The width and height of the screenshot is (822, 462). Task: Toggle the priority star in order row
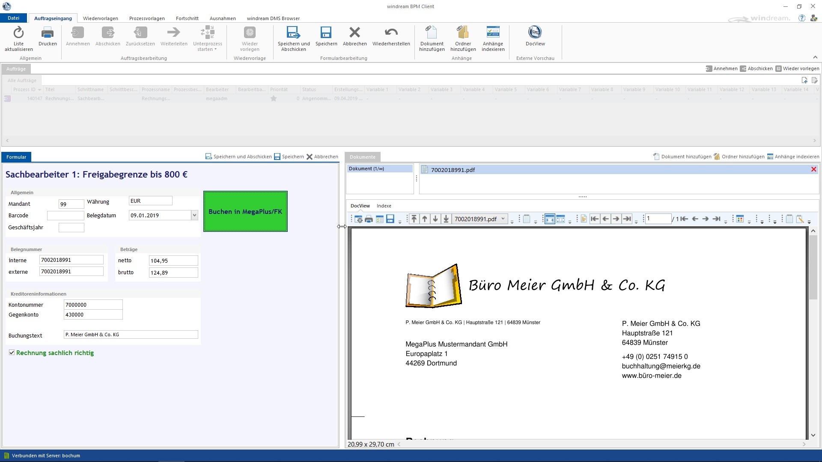(x=274, y=98)
